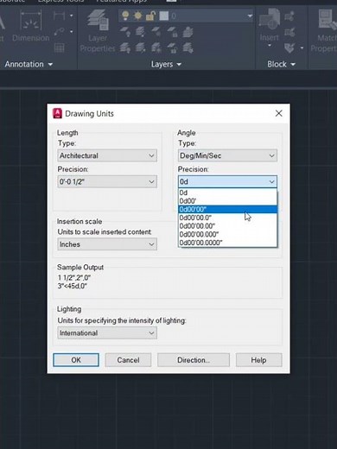Toggle layer 0 padlock icon
Screen dimensions: 337x449
click(150, 16)
